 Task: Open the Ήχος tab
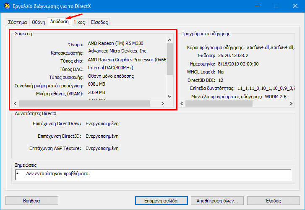[x=80, y=22]
